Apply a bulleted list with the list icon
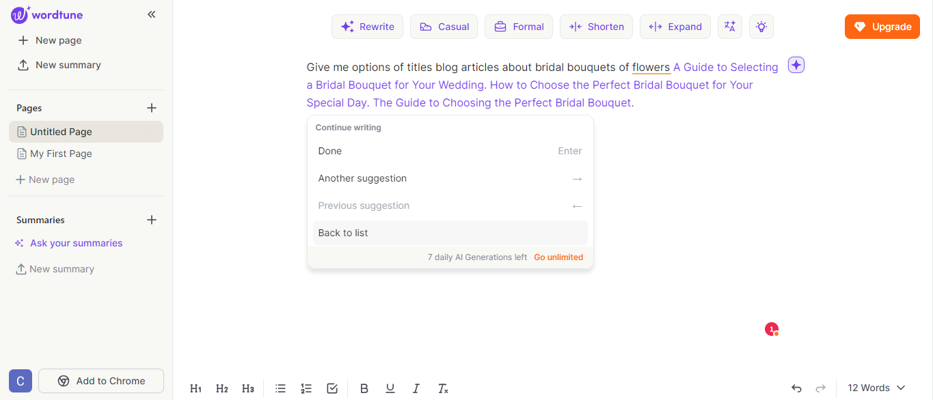Screen dimensions: 933x400 coord(280,388)
